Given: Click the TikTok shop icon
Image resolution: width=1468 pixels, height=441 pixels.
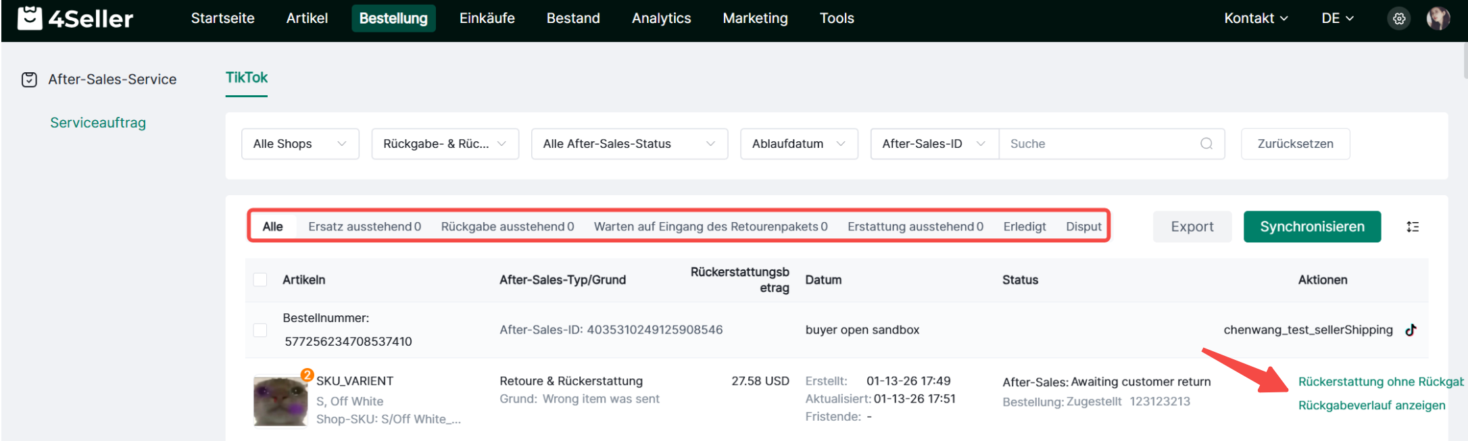Looking at the screenshot, I should pos(1411,330).
